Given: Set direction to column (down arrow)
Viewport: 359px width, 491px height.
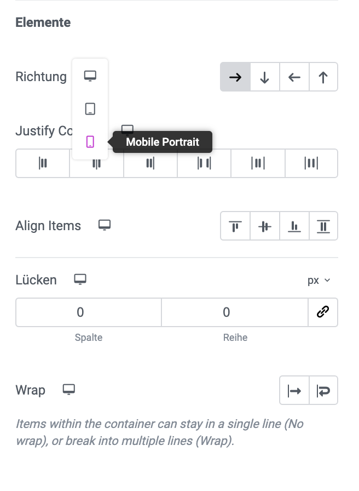Looking at the screenshot, I should 265,77.
